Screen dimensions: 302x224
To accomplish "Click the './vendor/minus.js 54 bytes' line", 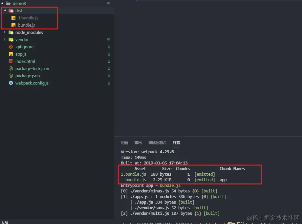I will (169, 191).
